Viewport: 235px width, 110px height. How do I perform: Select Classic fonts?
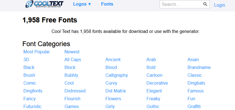(x=195, y=75)
